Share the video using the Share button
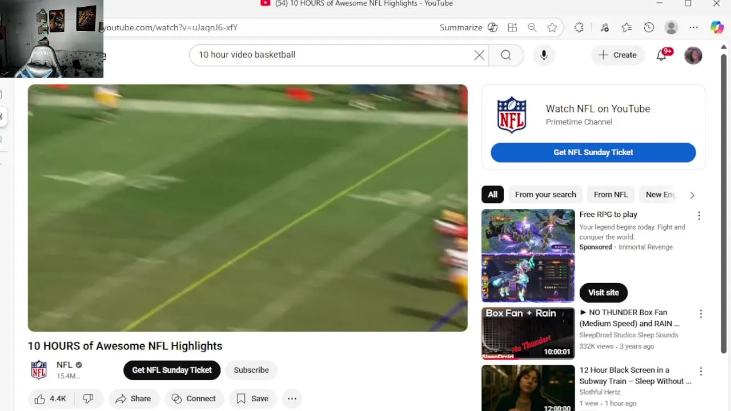The height and width of the screenshot is (411, 731). pyautogui.click(x=133, y=398)
